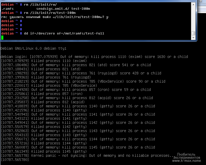This screenshot has width=206, height=165.
Task: Click the 'rm /lib/init/rw/test-300m' command line
Action: pyautogui.click(x=50, y=13)
